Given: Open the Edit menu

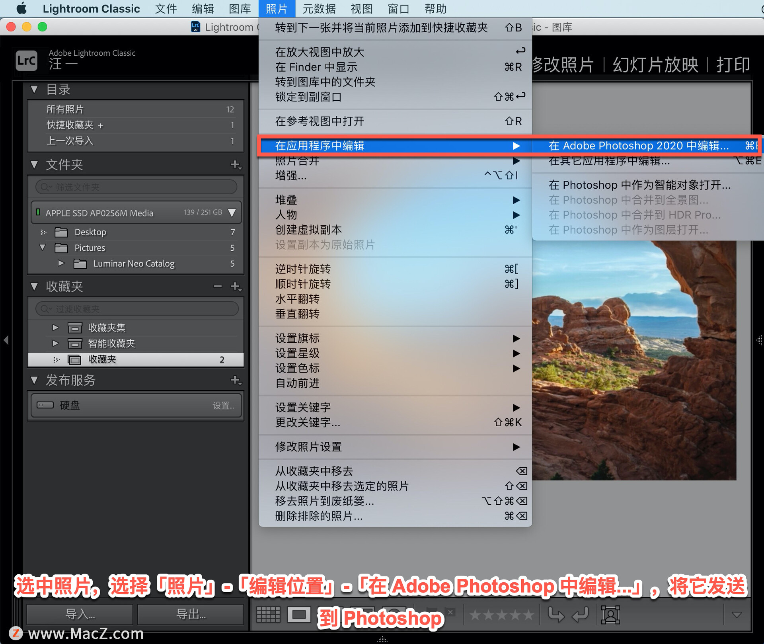Looking at the screenshot, I should pyautogui.click(x=203, y=8).
